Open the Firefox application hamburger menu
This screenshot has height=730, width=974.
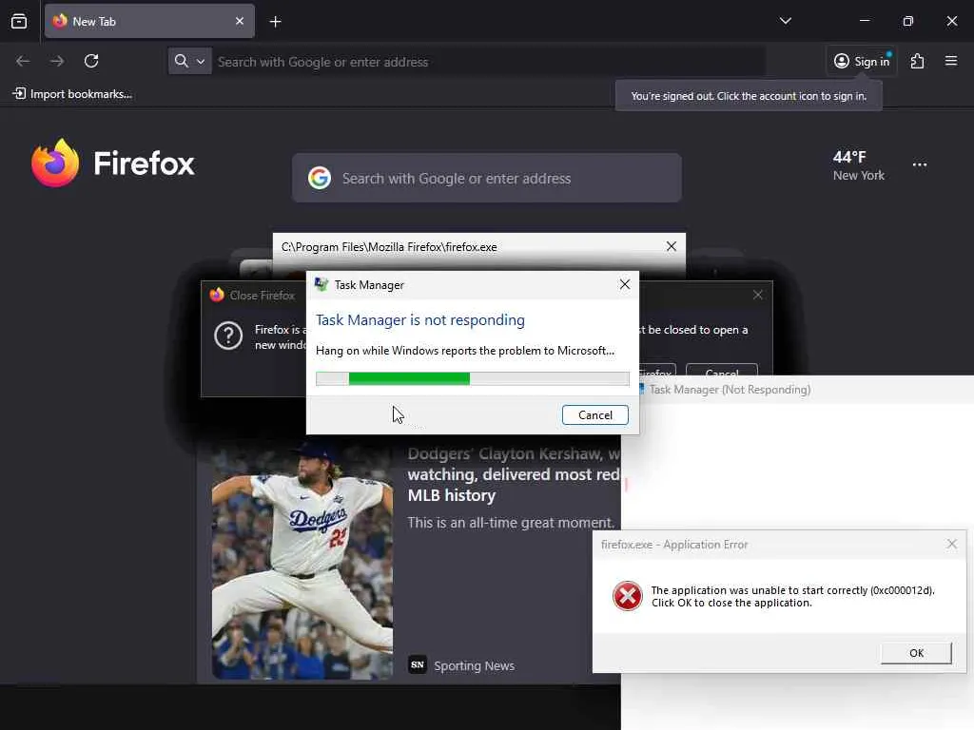(x=951, y=61)
